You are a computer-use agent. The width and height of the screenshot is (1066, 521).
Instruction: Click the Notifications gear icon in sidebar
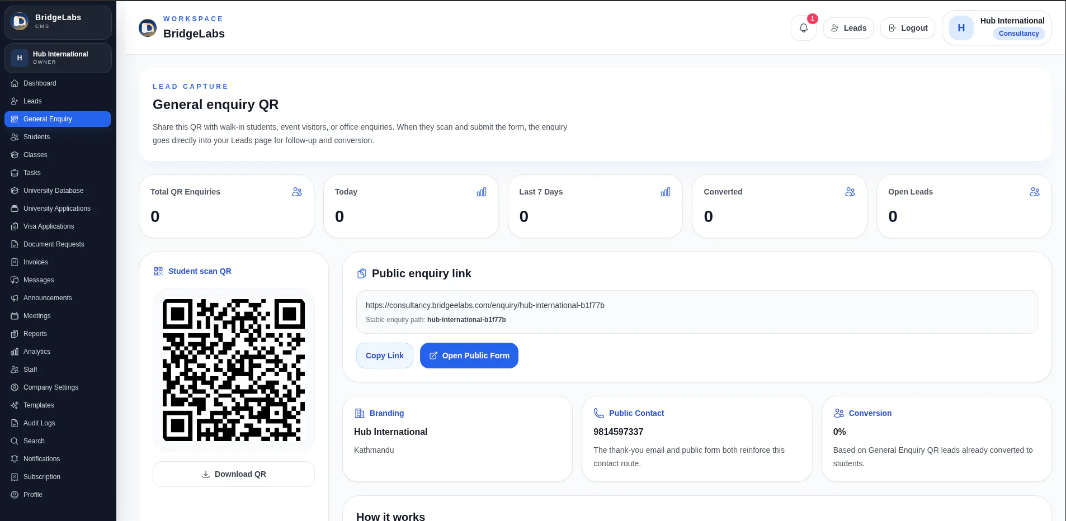pyautogui.click(x=15, y=459)
